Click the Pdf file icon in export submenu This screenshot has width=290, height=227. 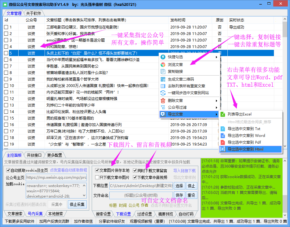point(223,142)
